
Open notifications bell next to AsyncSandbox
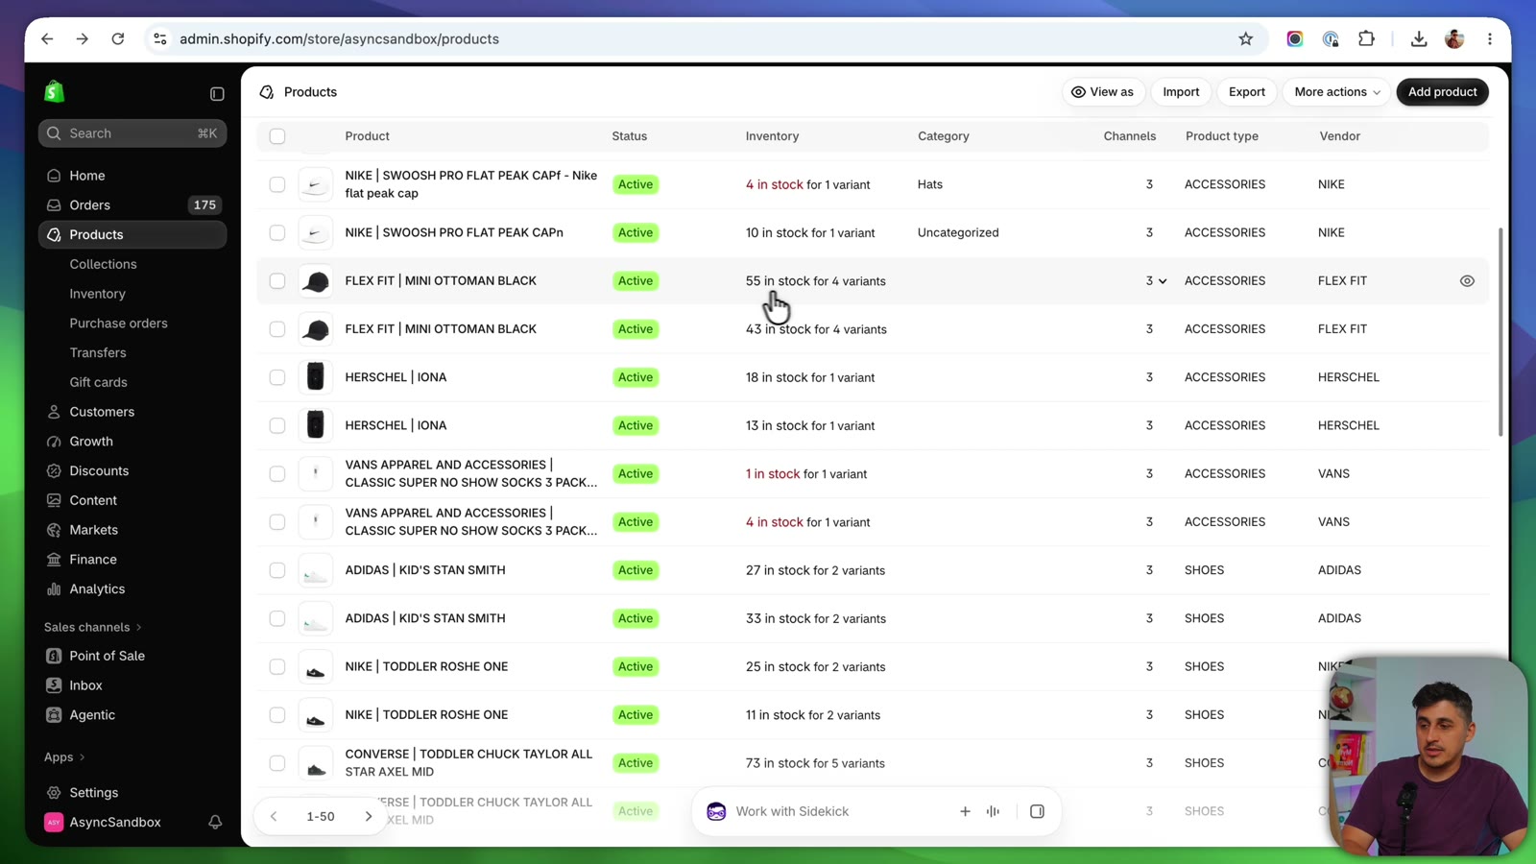(215, 822)
